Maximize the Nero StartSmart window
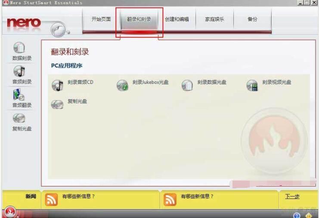Screen dimensions: 319x218 pos(307,3)
